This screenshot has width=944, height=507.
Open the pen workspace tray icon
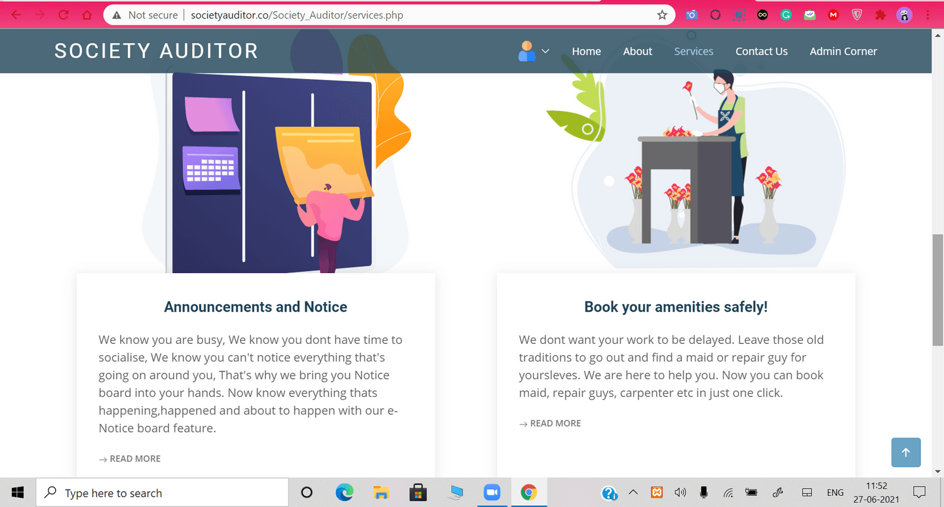pos(778,493)
